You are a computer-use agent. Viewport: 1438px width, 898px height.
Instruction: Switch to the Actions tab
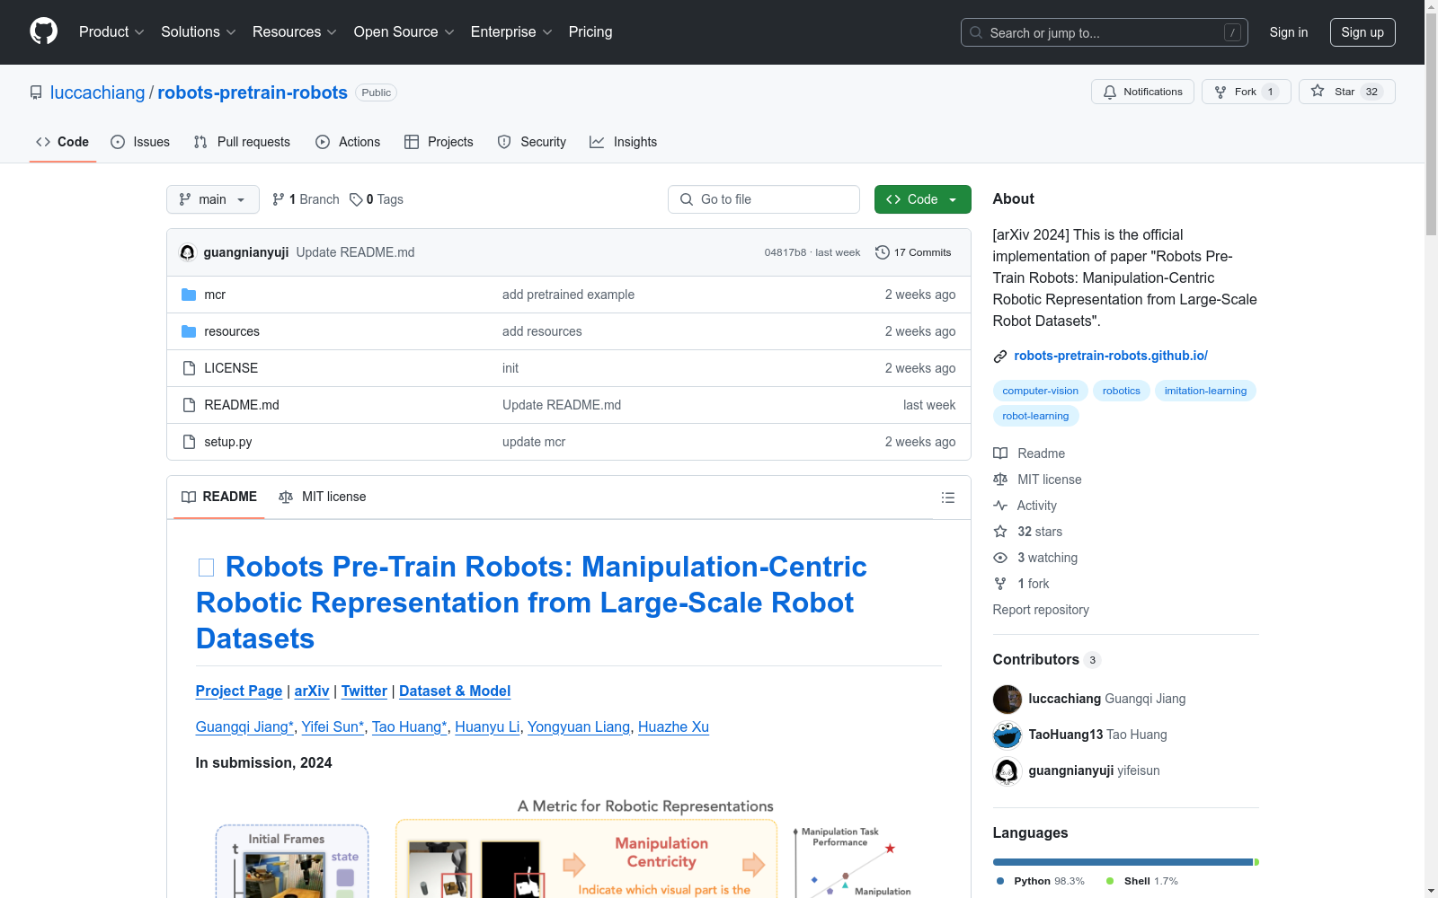click(x=348, y=142)
